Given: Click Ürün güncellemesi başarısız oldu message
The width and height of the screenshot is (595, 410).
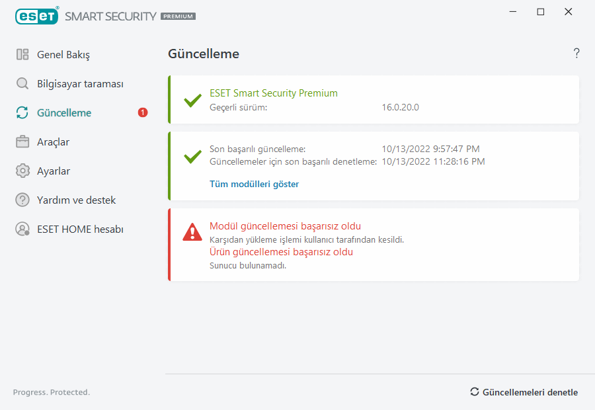Looking at the screenshot, I should tap(281, 252).
